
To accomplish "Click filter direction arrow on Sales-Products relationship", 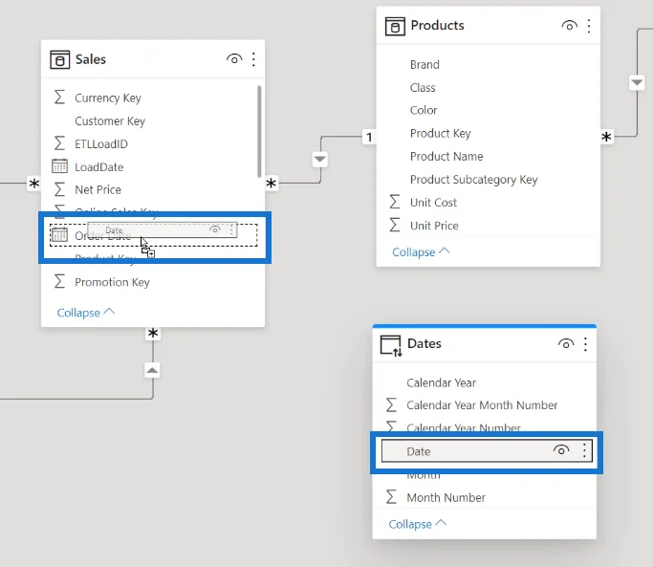I will pos(319,159).
